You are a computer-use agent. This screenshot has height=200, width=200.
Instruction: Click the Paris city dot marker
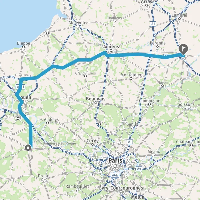pos(115,166)
